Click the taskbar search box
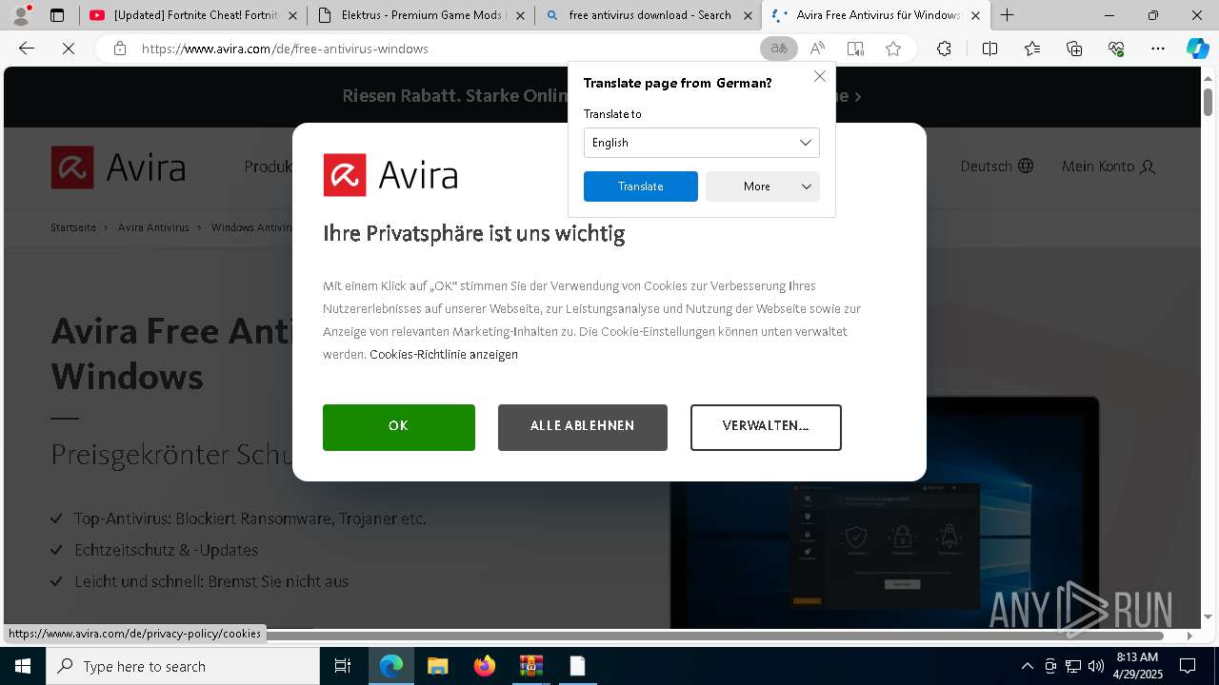The height and width of the screenshot is (685, 1219). [x=183, y=666]
